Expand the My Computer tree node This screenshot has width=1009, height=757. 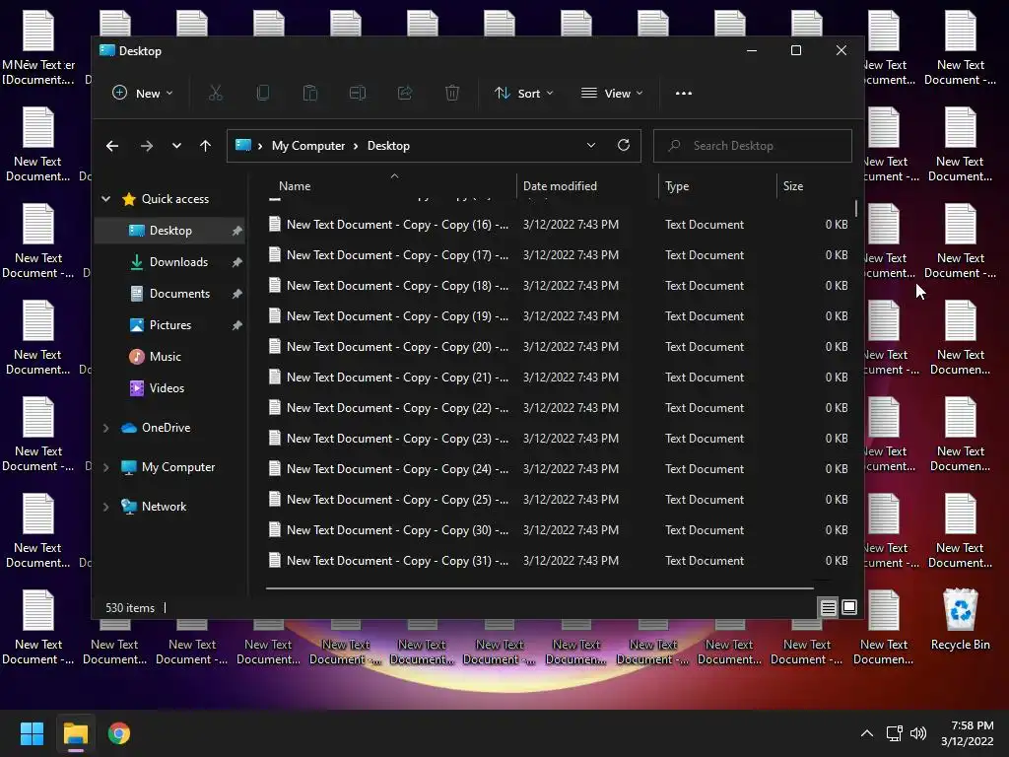[106, 467]
